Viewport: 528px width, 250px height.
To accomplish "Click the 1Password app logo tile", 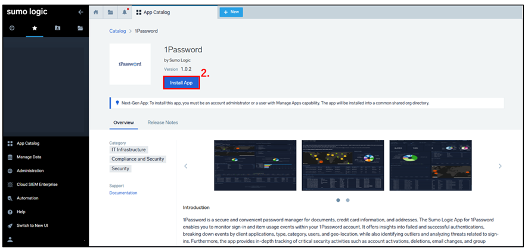I will click(130, 64).
